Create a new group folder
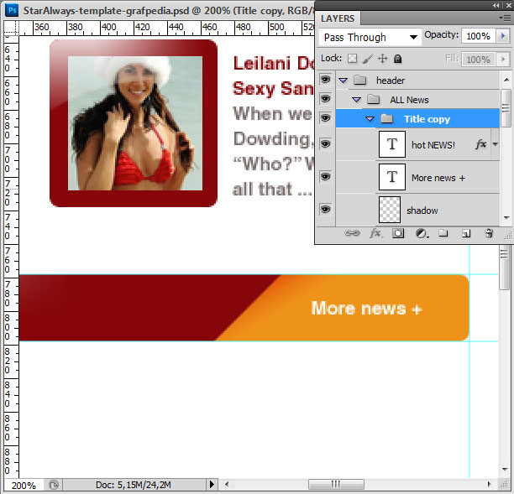This screenshot has width=514, height=494. point(443,233)
